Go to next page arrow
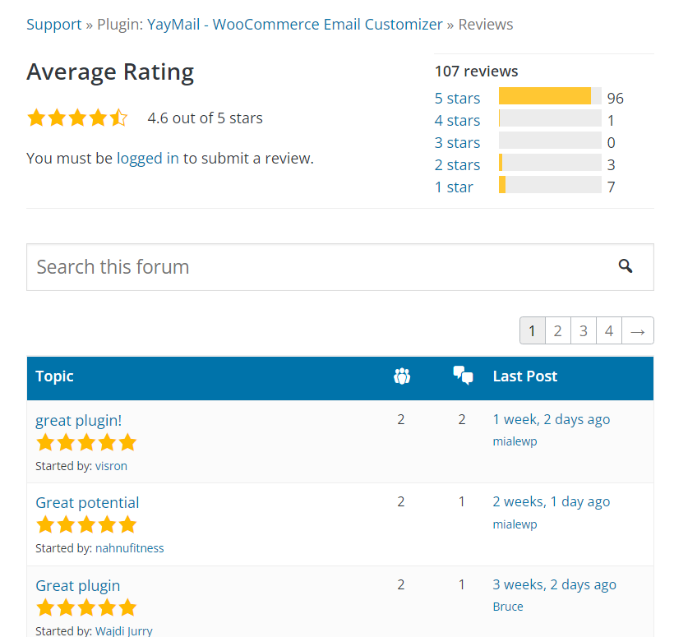674x637 pixels. pos(638,331)
